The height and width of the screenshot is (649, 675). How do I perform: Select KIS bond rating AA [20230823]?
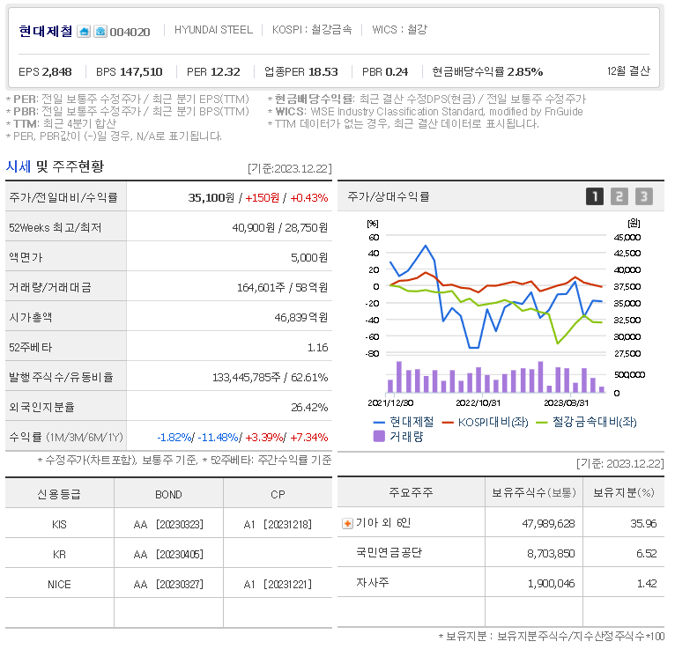point(168,524)
